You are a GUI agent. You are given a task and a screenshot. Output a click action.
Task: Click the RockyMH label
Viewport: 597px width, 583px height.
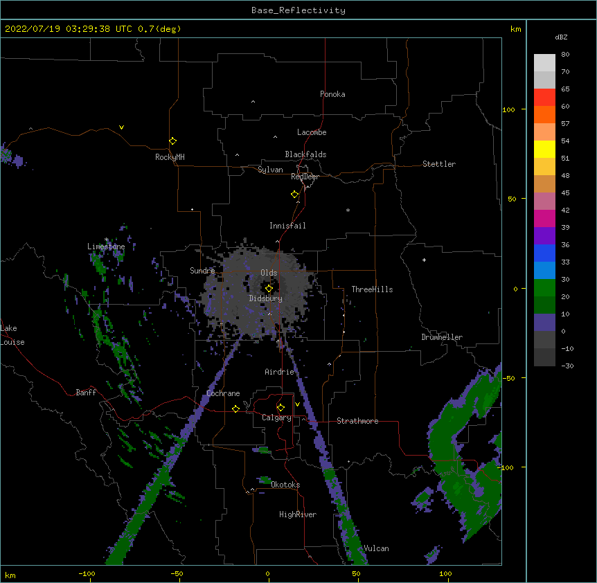(170, 157)
